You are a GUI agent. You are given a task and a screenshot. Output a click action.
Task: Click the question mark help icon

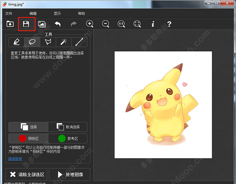pyautogui.click(x=169, y=24)
